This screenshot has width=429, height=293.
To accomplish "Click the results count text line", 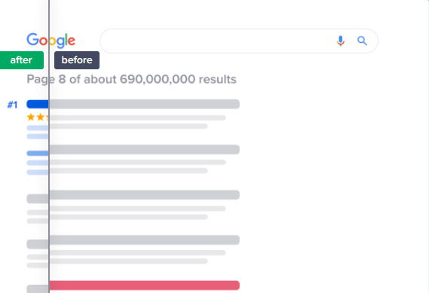I will pyautogui.click(x=132, y=80).
